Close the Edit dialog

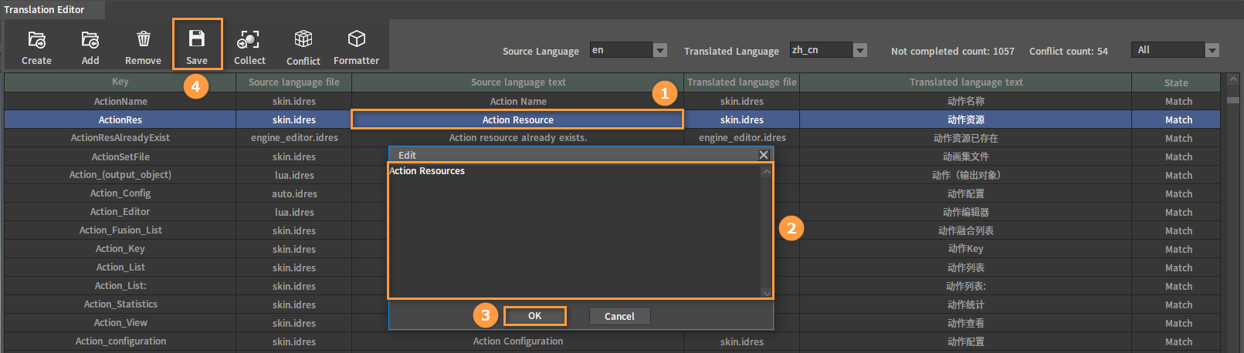pyautogui.click(x=764, y=155)
